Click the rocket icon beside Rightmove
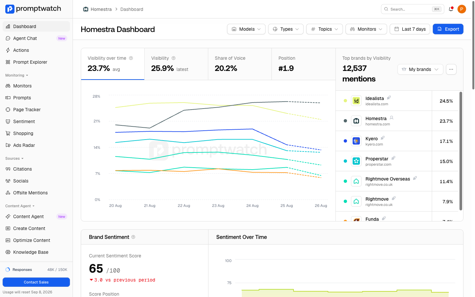This screenshot has height=297, width=475. coord(394,198)
